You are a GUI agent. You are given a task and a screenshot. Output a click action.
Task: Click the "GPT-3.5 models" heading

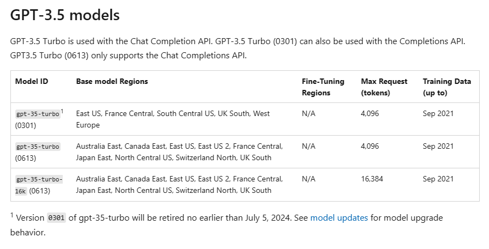pyautogui.click(x=64, y=15)
